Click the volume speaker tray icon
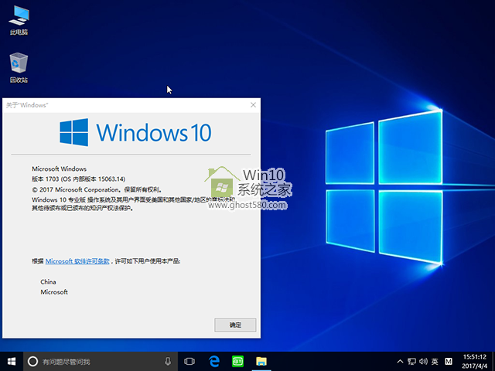 (422, 362)
